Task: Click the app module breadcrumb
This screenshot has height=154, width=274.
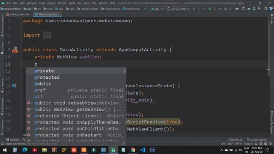Action: tap(27, 9)
